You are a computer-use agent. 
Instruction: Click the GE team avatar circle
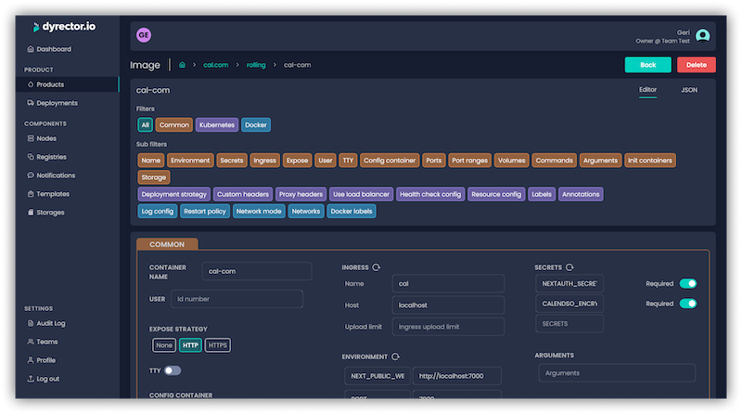(x=144, y=35)
